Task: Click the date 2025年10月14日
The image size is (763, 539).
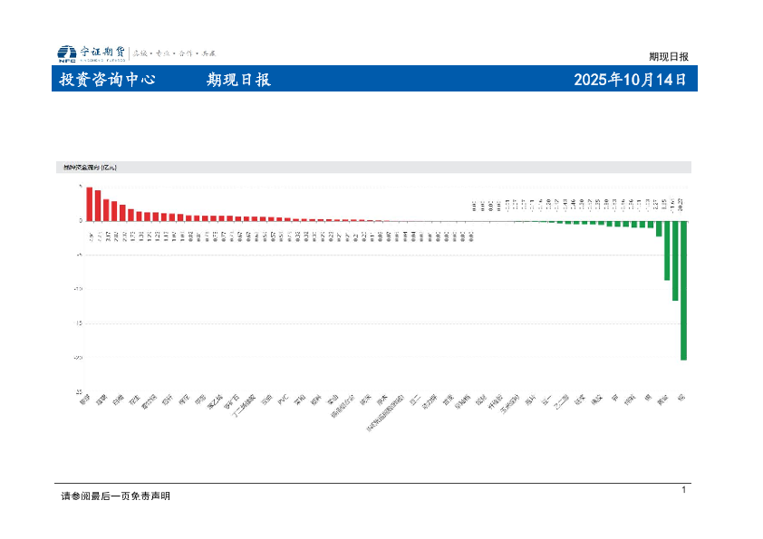Action: point(630,80)
